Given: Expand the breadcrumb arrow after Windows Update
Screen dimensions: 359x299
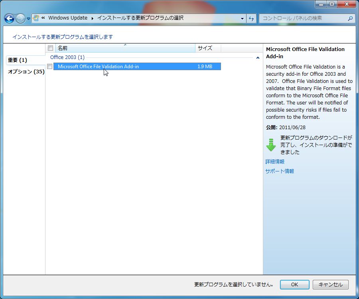Looking at the screenshot, I should tap(92, 18).
